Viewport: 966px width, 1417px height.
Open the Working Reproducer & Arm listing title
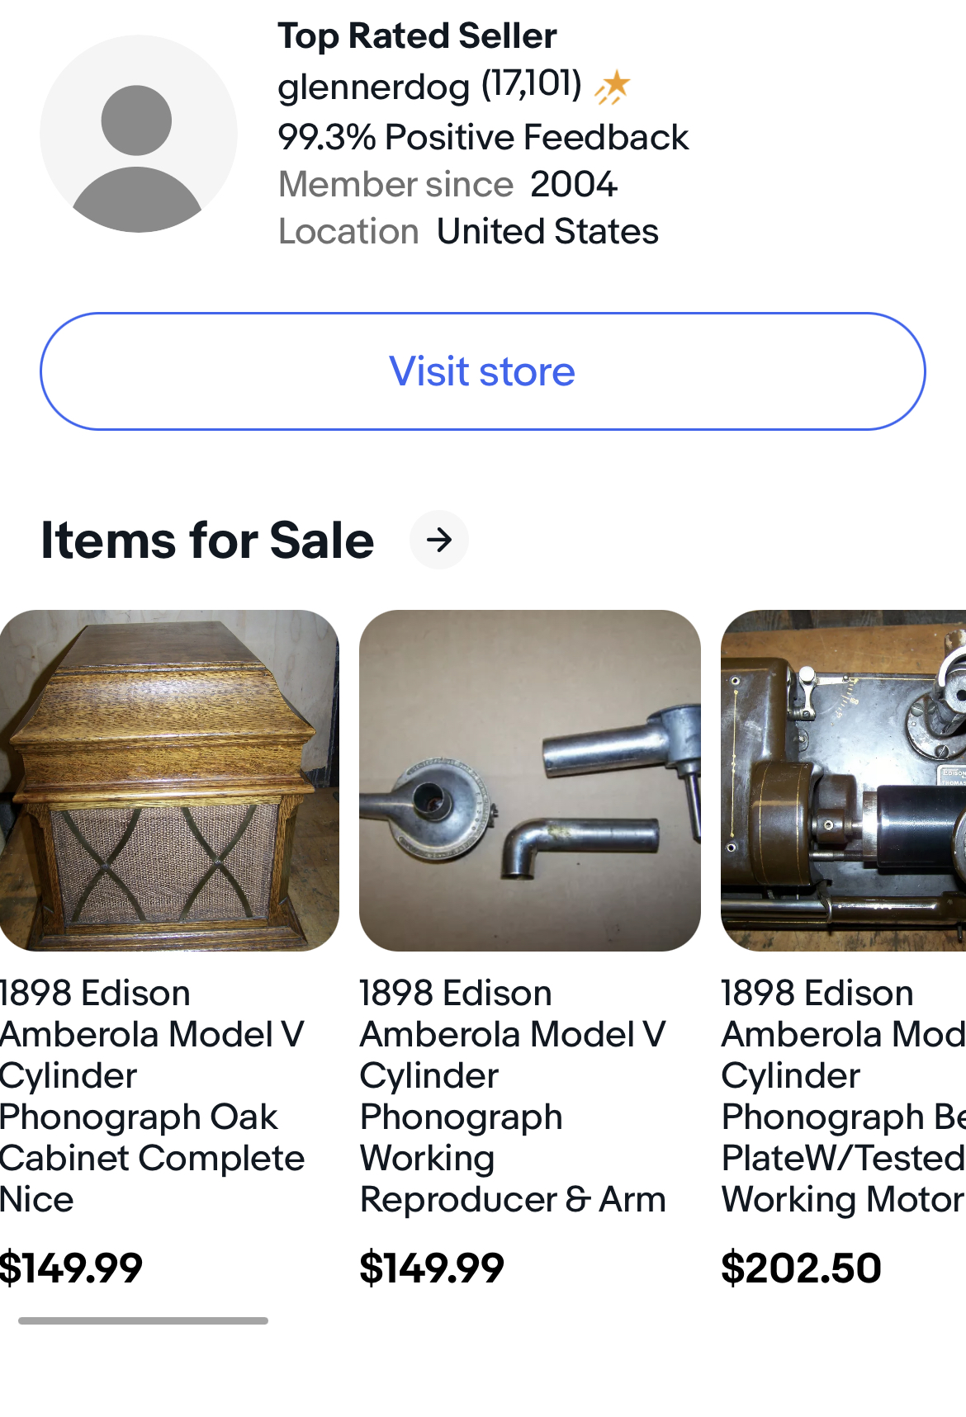512,1095
